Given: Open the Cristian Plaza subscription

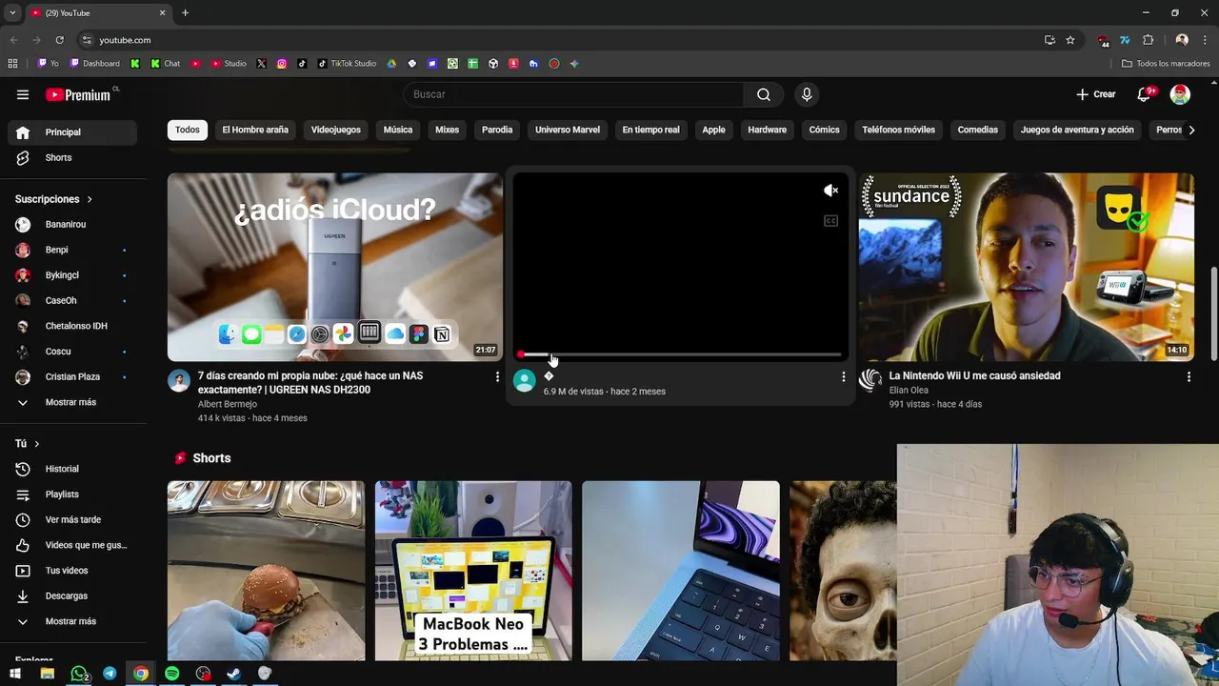Looking at the screenshot, I should (x=72, y=376).
